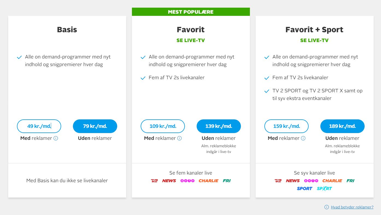Click the Favorit plan heading
The image size is (381, 215).
click(x=191, y=30)
